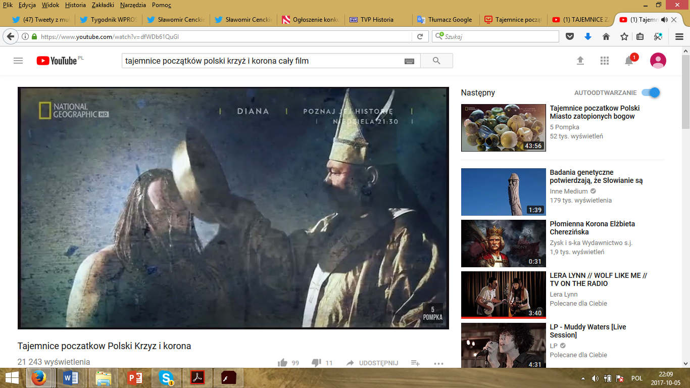
Task: Open the Zakładki menu
Action: 103,5
